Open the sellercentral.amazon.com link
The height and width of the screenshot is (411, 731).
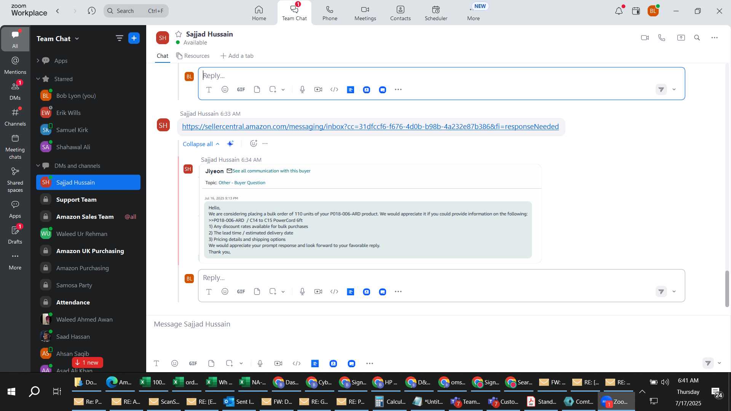click(370, 126)
